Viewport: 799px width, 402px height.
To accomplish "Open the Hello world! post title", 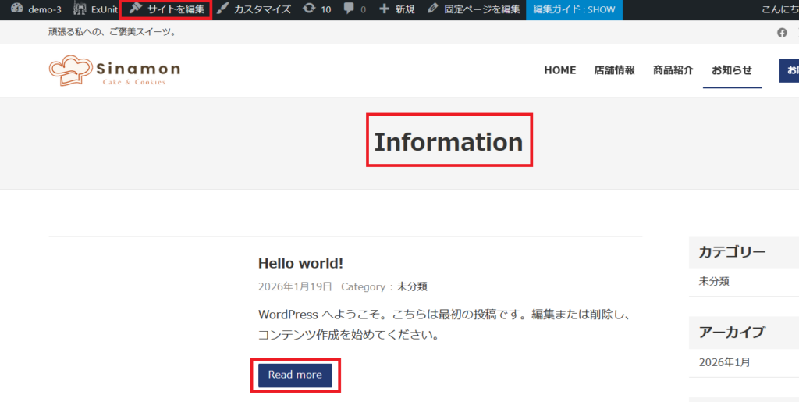I will point(300,263).
